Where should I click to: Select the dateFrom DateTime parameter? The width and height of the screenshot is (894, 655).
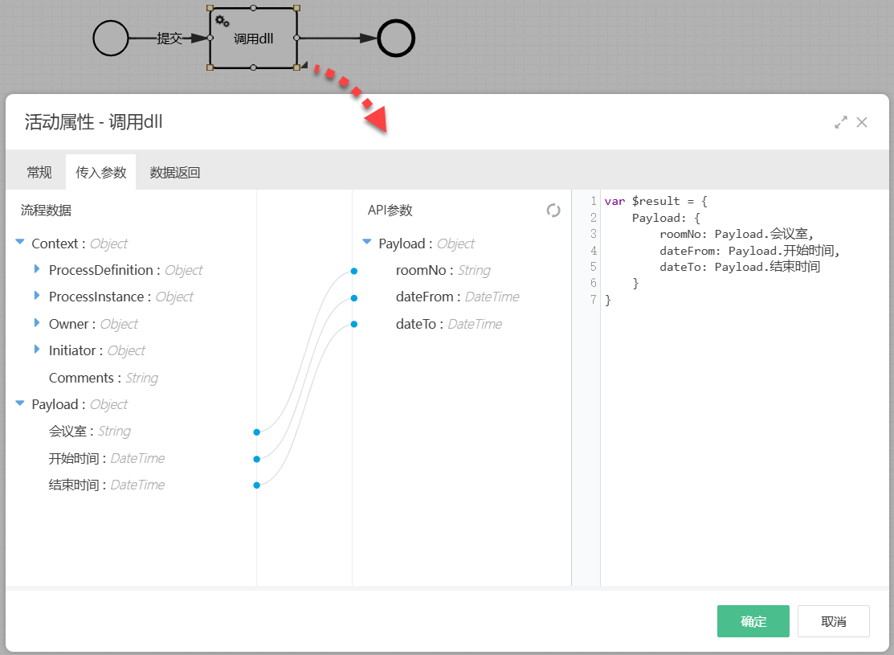pyautogui.click(x=457, y=297)
